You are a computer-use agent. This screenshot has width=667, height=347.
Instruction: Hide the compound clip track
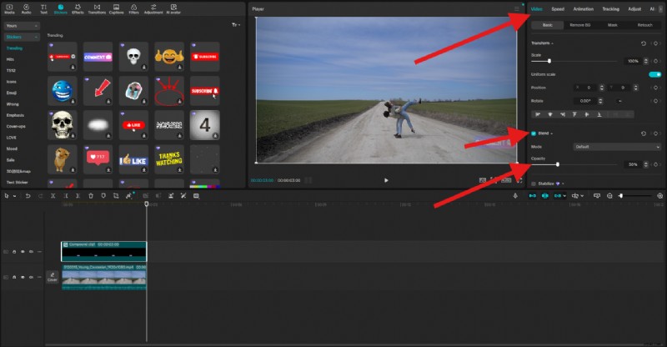23,252
